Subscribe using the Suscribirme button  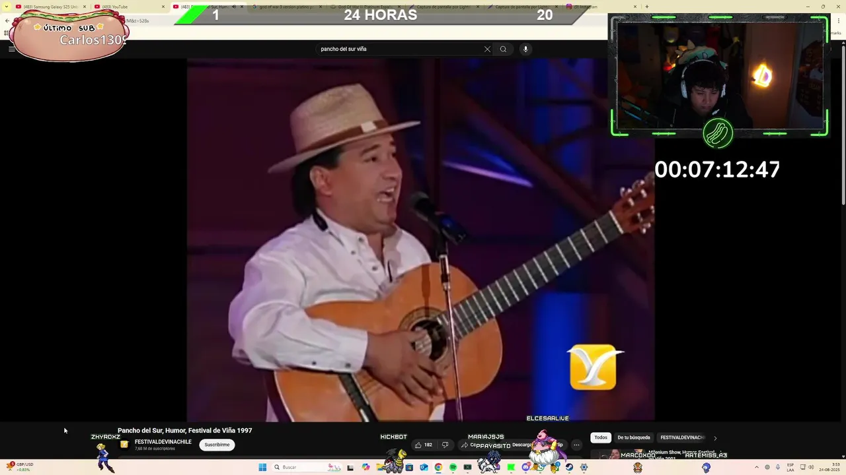[x=217, y=445]
